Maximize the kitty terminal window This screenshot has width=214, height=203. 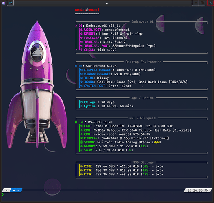tap(202, 3)
